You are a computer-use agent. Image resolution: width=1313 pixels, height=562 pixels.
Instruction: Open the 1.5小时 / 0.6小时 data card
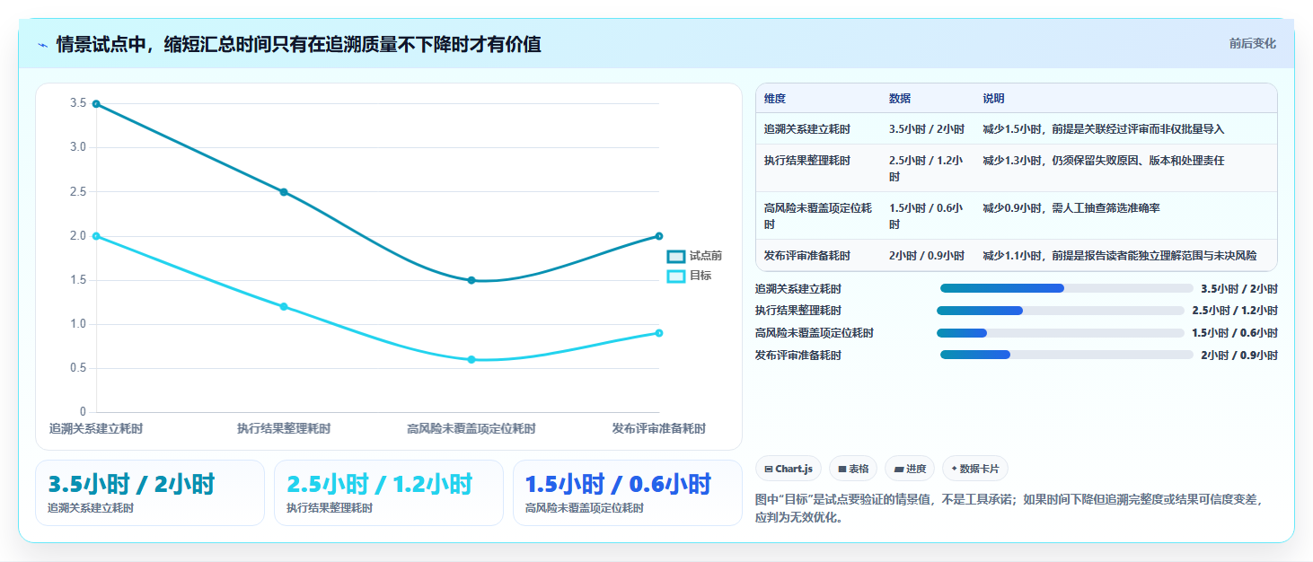pyautogui.click(x=628, y=493)
